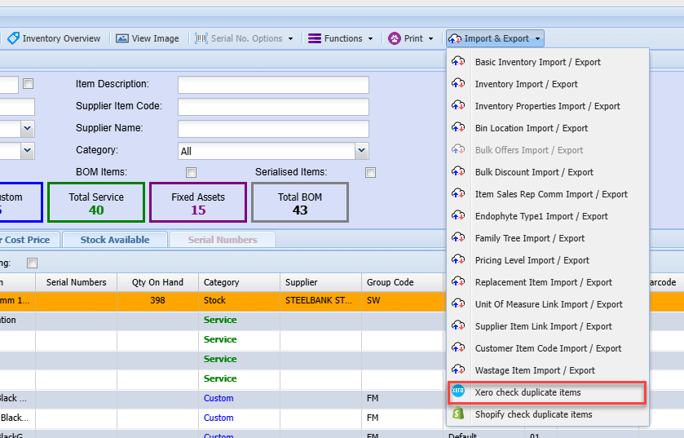This screenshot has height=438, width=684.
Task: Switch to the Stock Available tab
Action: click(114, 240)
